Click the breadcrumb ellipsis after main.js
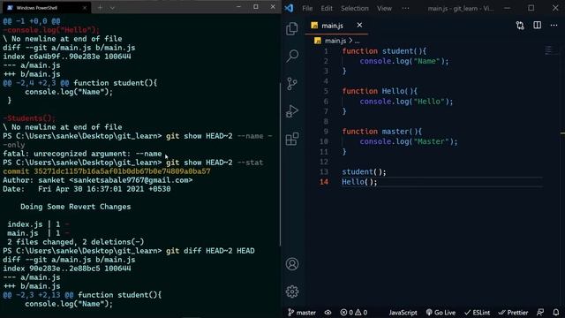The image size is (565, 318). [x=357, y=42]
